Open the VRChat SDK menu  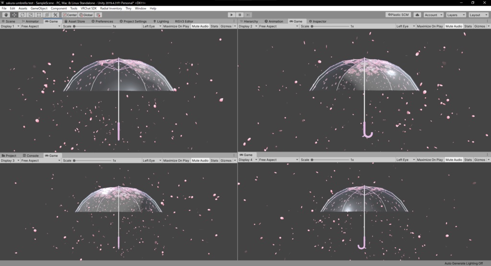pos(89,9)
